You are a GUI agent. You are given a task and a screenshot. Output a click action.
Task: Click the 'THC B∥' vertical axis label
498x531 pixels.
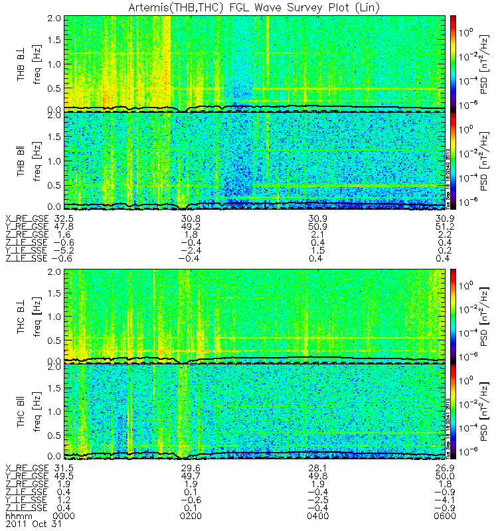pyautogui.click(x=21, y=412)
